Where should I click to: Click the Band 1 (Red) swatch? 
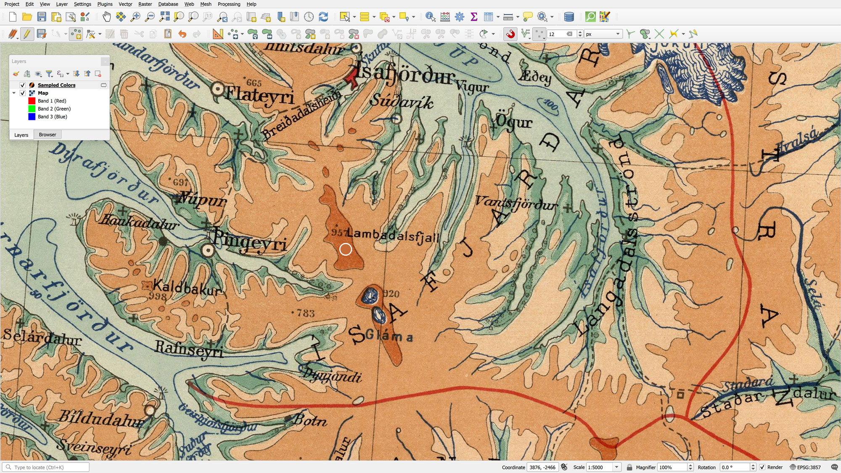(32, 101)
